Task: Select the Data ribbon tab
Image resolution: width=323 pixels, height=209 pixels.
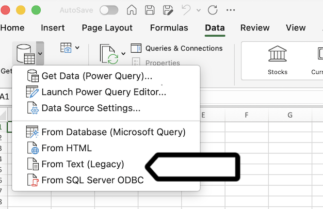Action: [x=215, y=28]
